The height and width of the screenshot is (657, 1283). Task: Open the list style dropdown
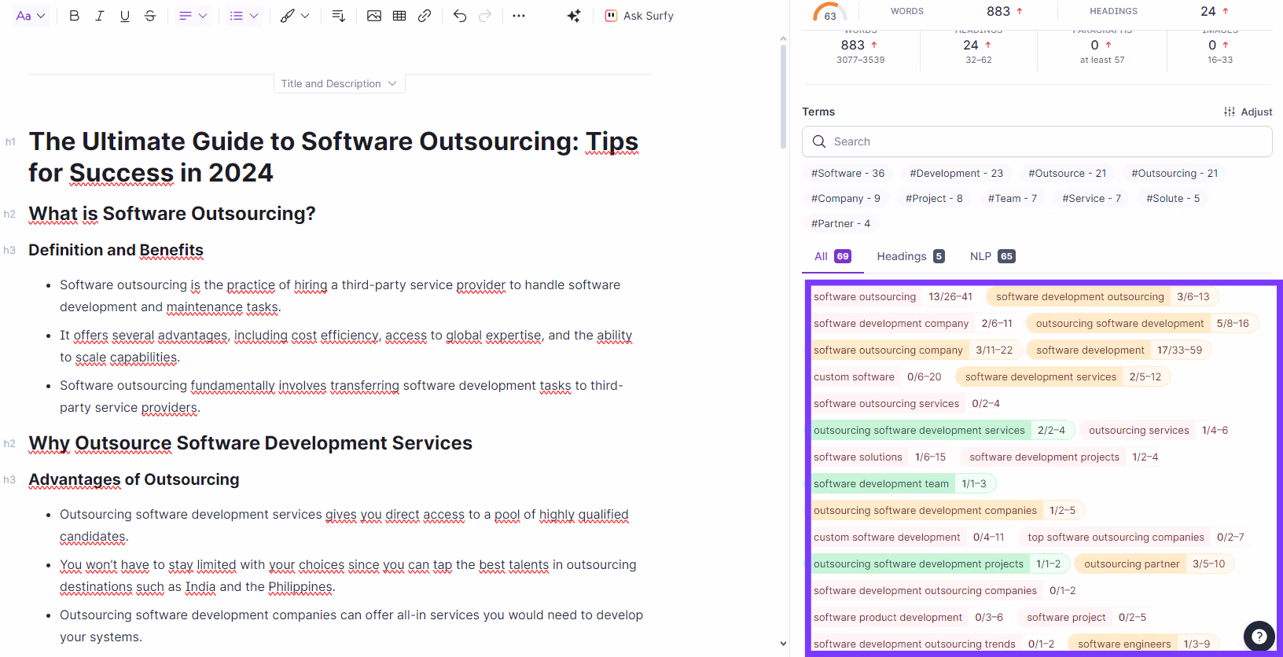click(x=244, y=16)
